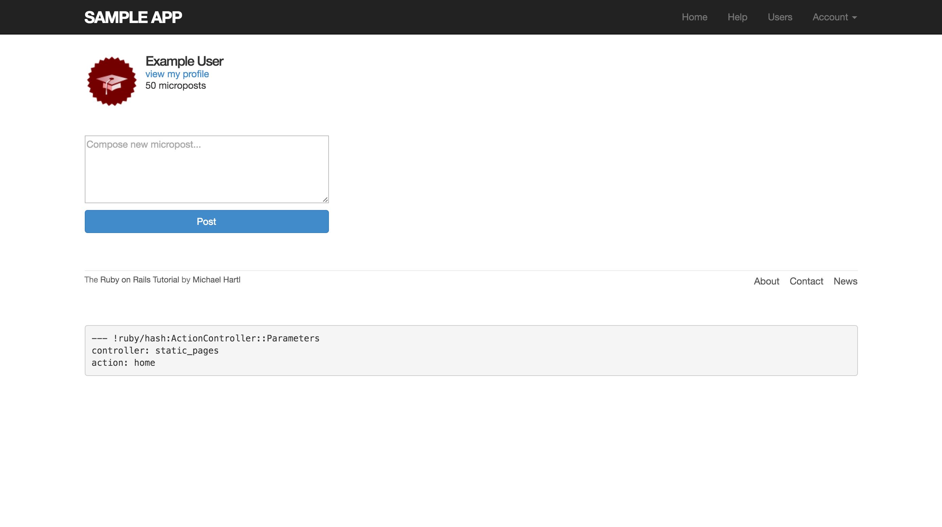Open the Ruby on Rails Tutorial link
The height and width of the screenshot is (527, 942).
point(139,279)
